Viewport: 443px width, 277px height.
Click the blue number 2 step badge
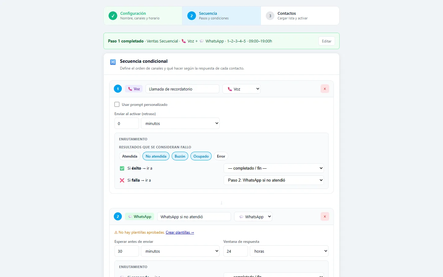(118, 216)
